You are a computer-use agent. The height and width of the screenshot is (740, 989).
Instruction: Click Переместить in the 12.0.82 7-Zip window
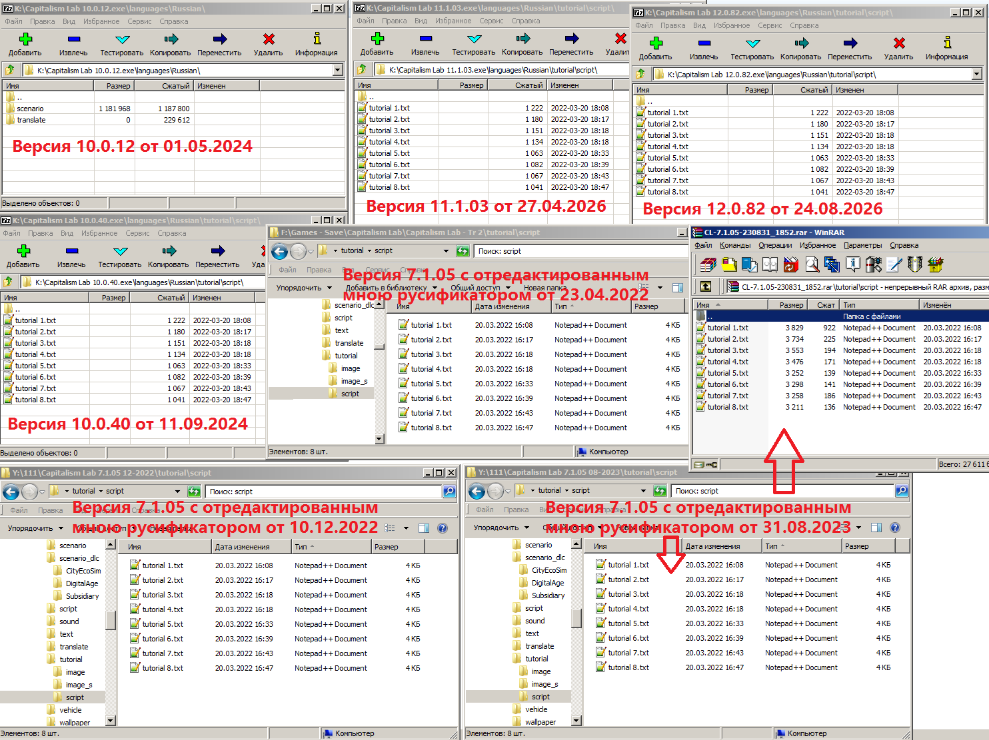(x=850, y=49)
